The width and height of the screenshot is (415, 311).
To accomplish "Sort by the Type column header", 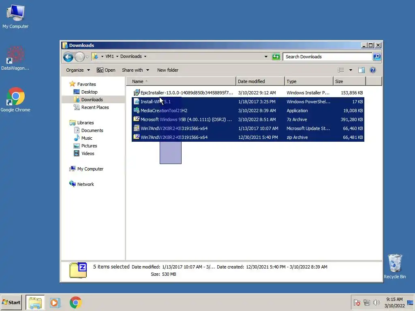I will [x=309, y=81].
